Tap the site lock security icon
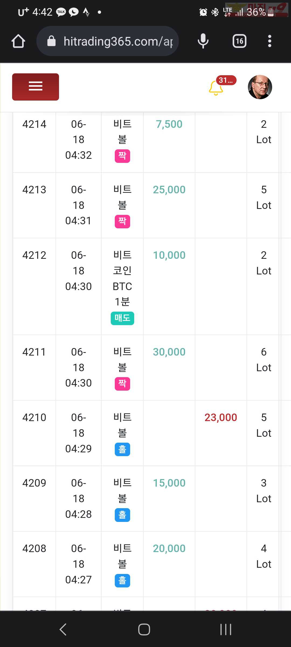Image resolution: width=291 pixels, height=647 pixels. pos(51,41)
